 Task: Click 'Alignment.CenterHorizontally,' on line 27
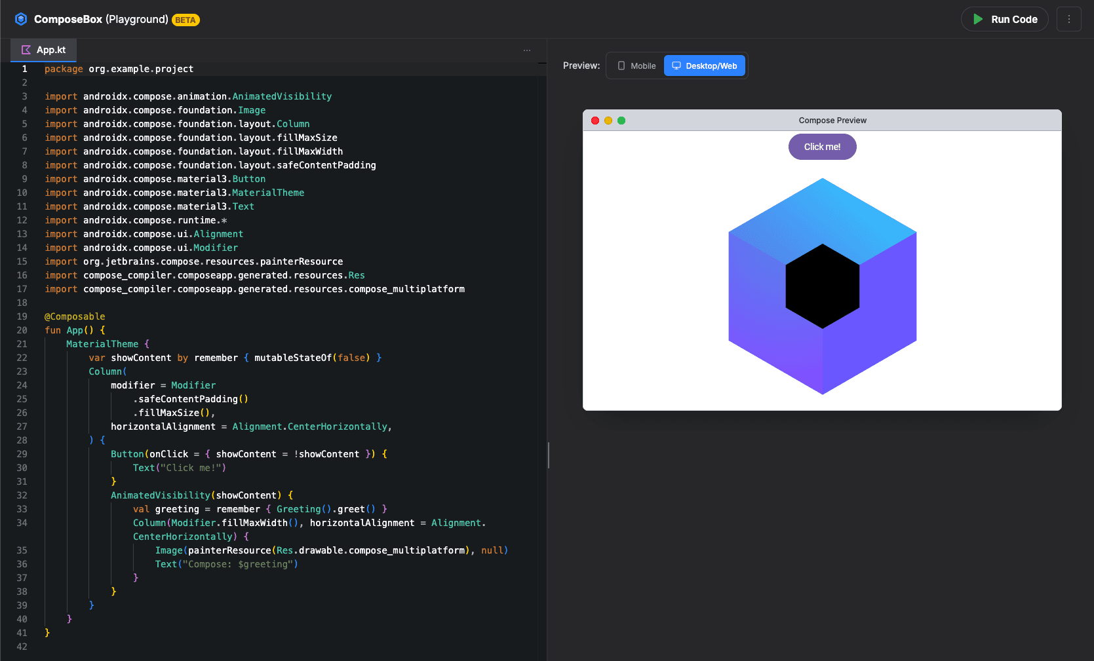tap(313, 426)
